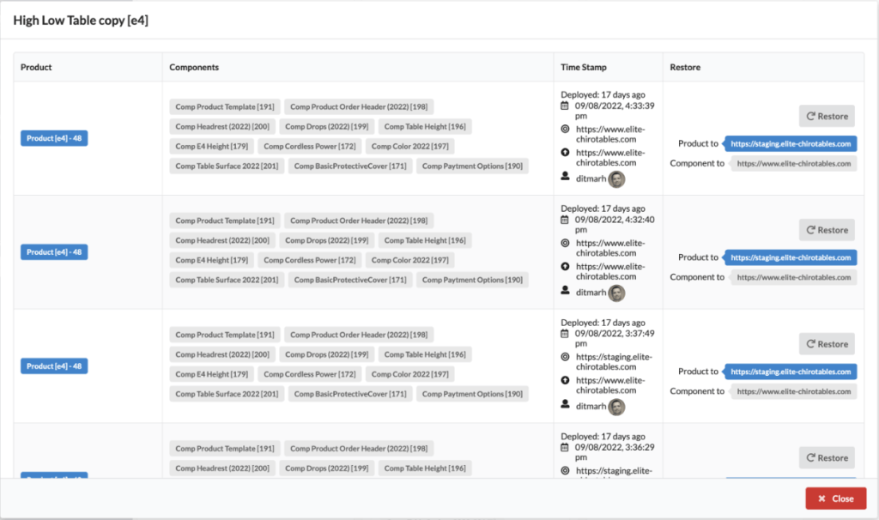Click target icon in the 3:36:29 pm row
Image resolution: width=879 pixels, height=520 pixels.
pyautogui.click(x=565, y=471)
